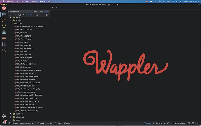Click the Check button
The width and height of the screenshot is (201, 126).
(x=40, y=123)
